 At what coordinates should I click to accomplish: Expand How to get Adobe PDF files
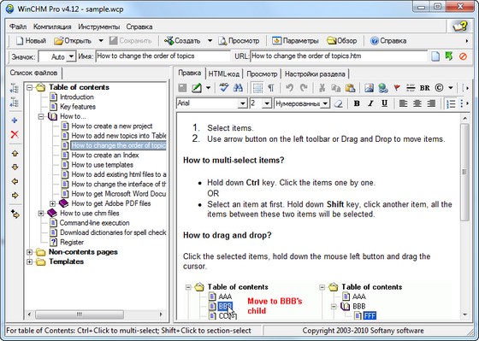(x=52, y=203)
